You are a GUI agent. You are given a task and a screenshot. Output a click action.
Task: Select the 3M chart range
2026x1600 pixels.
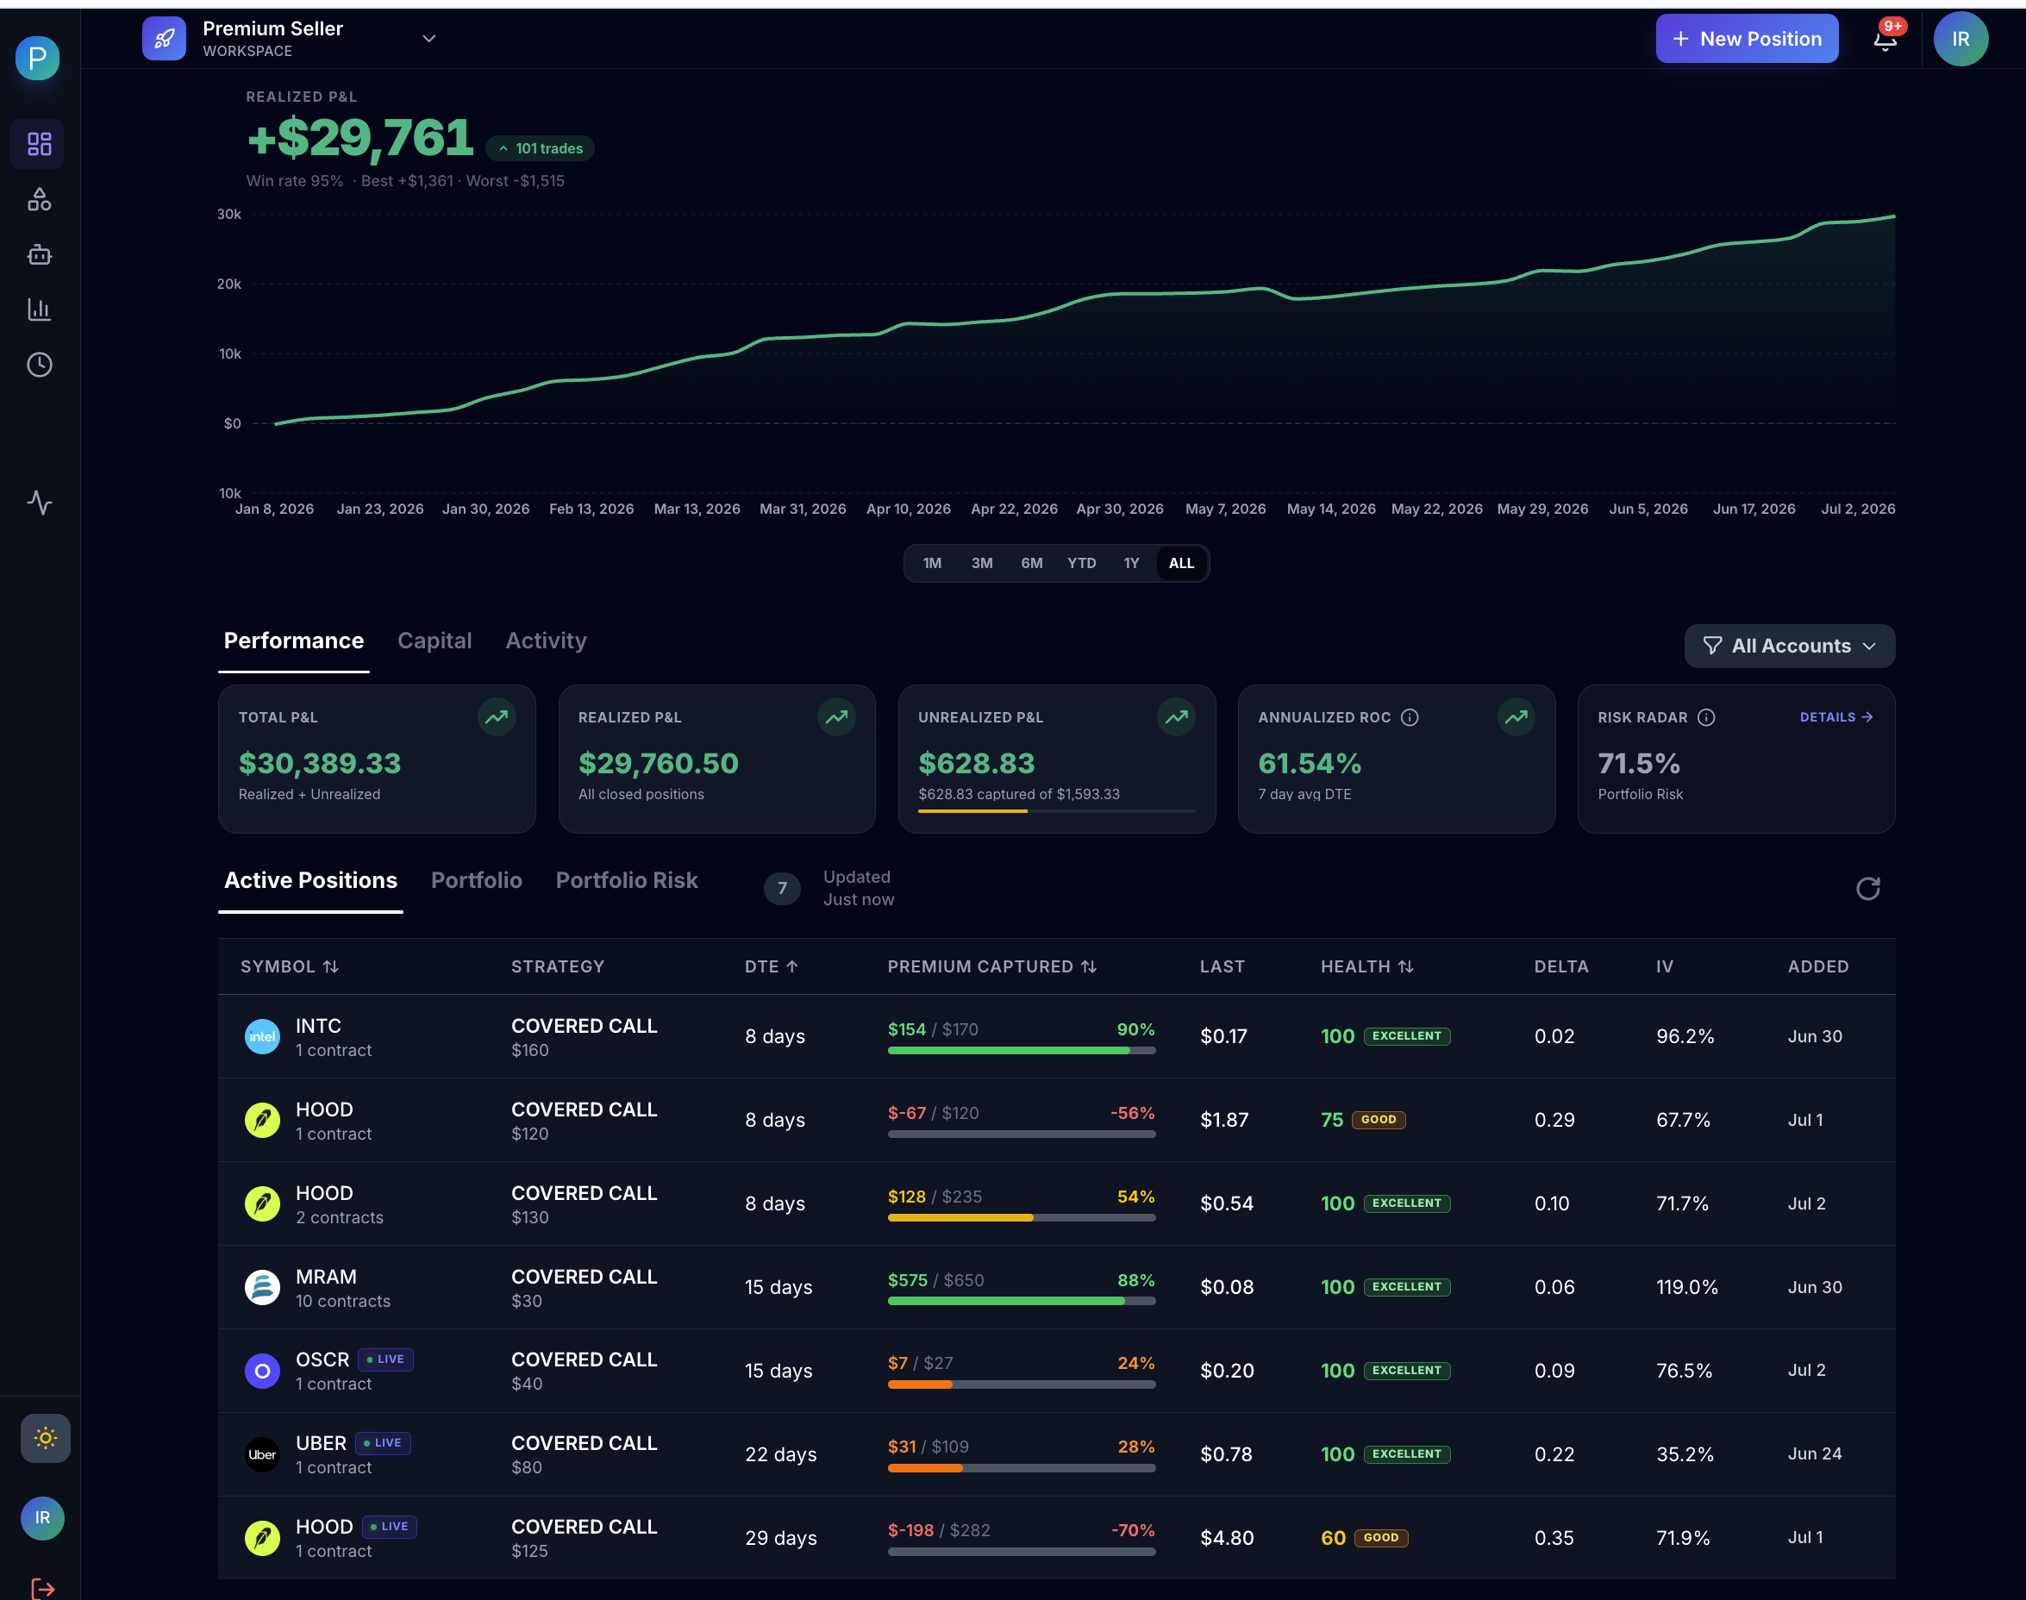point(982,563)
